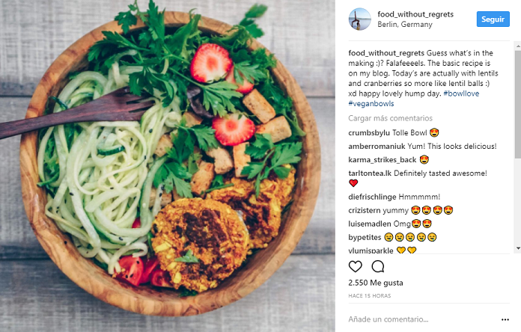Open the three-dots more options menu
Viewport: 521px width, 332px height.
(x=505, y=319)
